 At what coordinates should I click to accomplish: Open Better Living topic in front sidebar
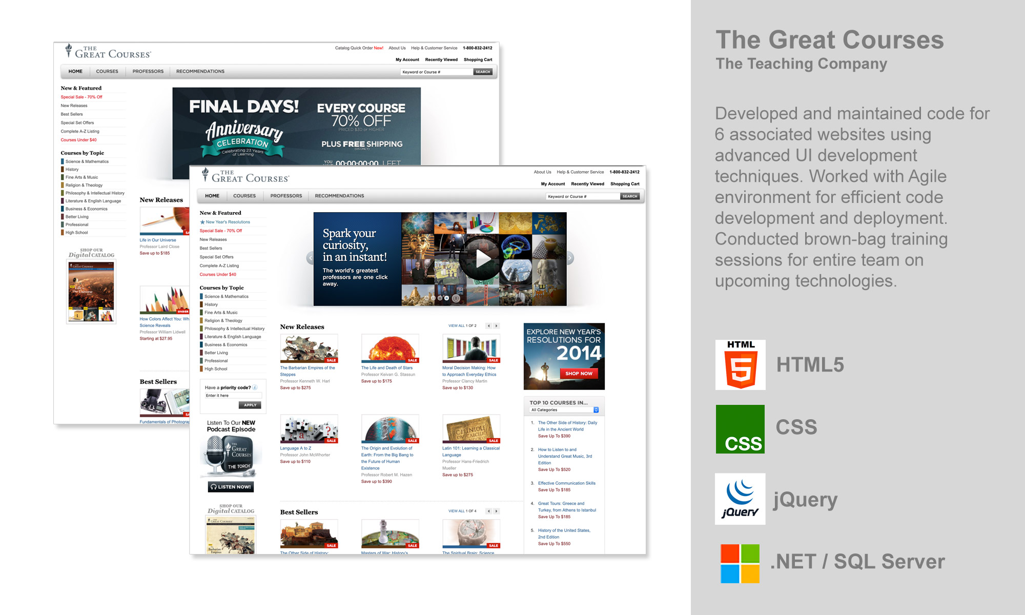click(216, 353)
